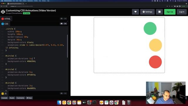Click the green Sign Up button
188x106 pixels.
tap(170, 12)
